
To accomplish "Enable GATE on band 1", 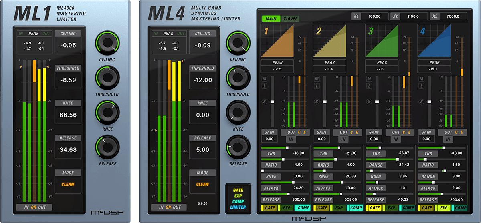I will [x=269, y=208].
